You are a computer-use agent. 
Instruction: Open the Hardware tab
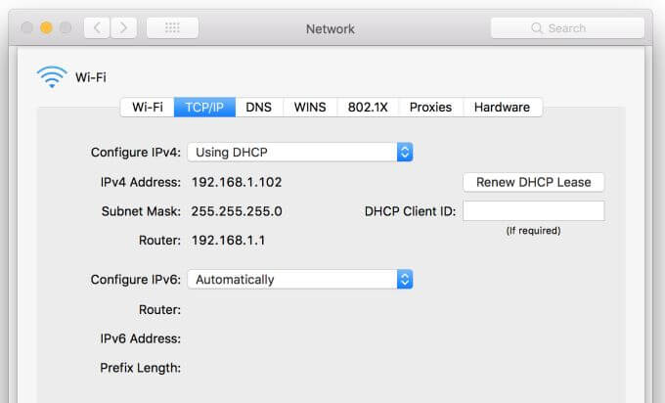[x=502, y=107]
